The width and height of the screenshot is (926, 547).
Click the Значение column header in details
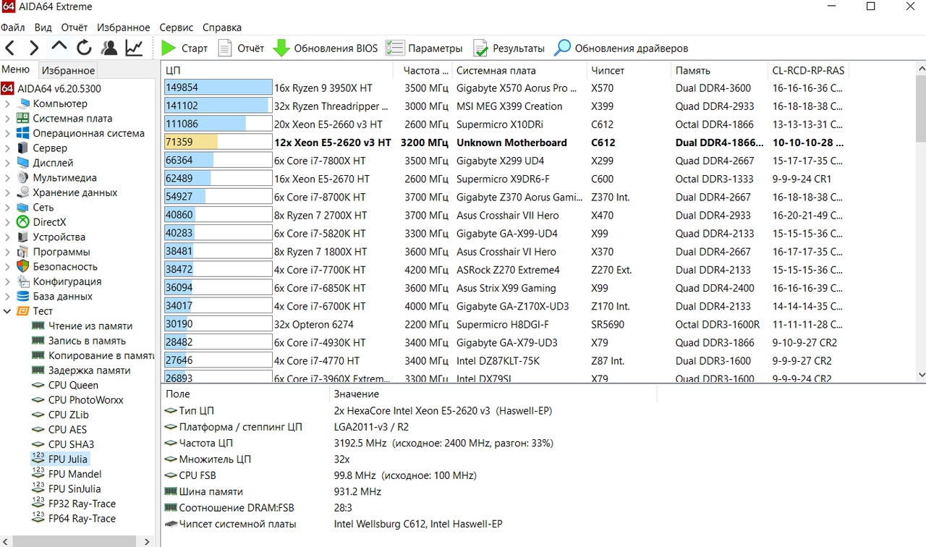(x=492, y=394)
